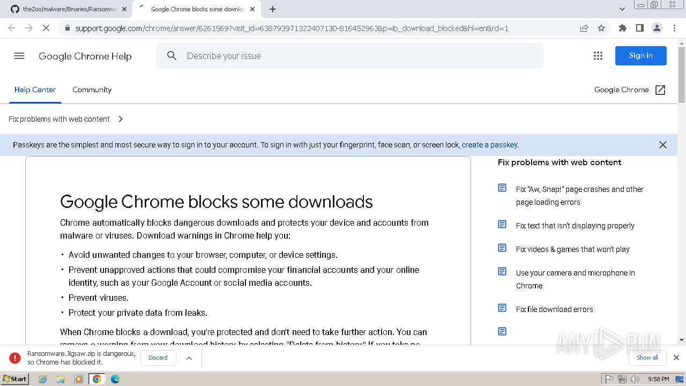The image size is (686, 386).
Task: Toggle the Chrome side panel
Action: click(640, 28)
